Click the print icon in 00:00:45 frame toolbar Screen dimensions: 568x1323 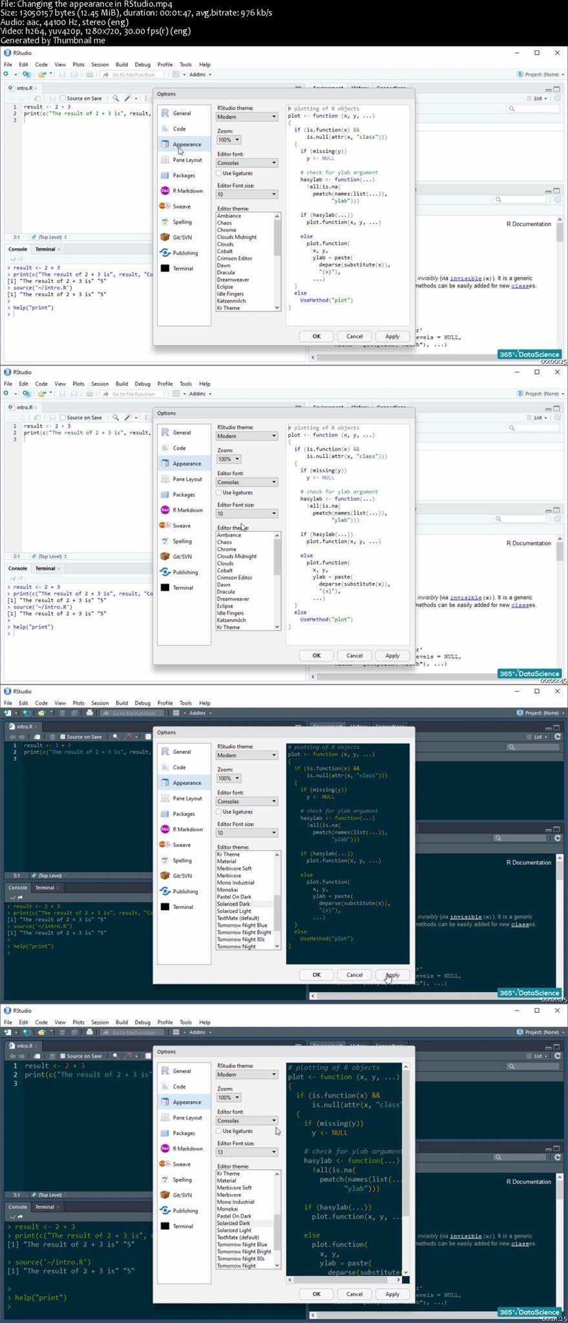[89, 393]
